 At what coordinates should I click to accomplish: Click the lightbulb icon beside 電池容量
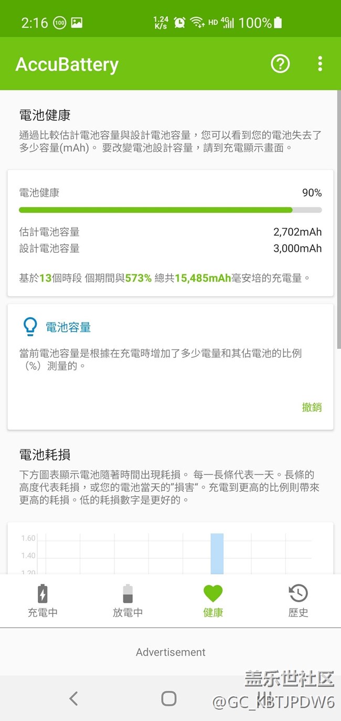click(30, 326)
